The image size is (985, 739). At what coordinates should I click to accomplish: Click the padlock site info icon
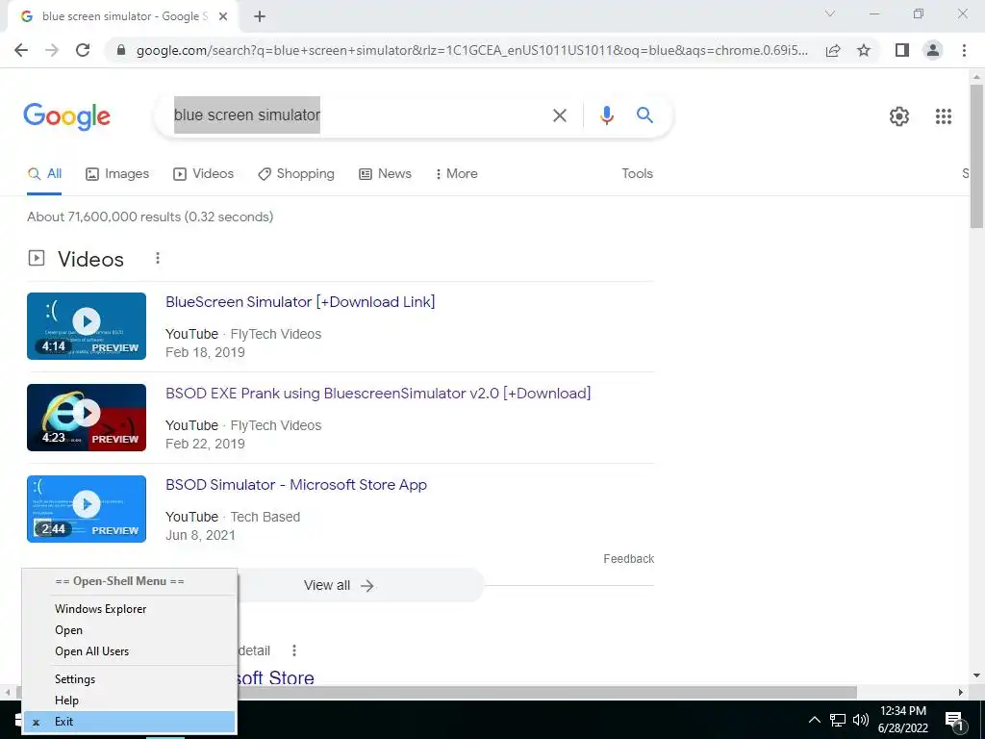click(x=122, y=50)
